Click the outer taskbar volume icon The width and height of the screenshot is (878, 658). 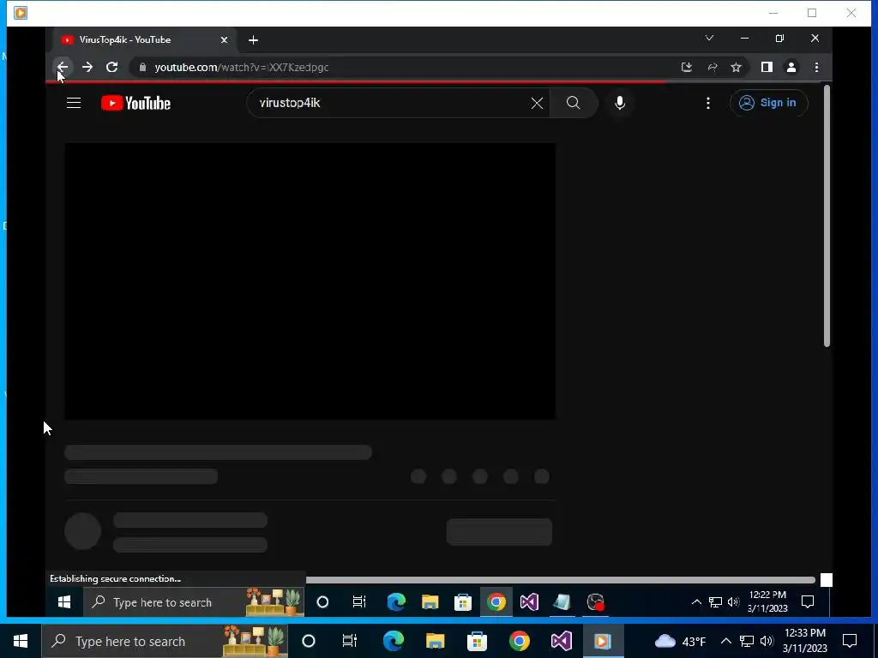tap(767, 641)
